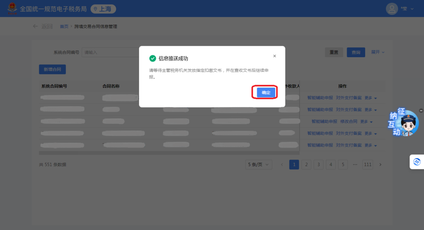This screenshot has height=230, width=424.
Task: Select the 跨境交易合同信息管理 breadcrumb item
Action: [x=96, y=26]
